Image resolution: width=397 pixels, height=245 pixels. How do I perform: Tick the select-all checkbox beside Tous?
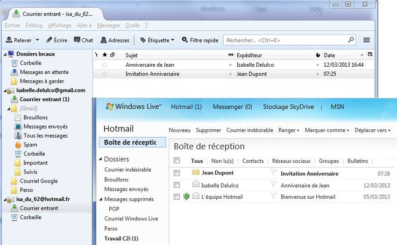tap(177, 161)
